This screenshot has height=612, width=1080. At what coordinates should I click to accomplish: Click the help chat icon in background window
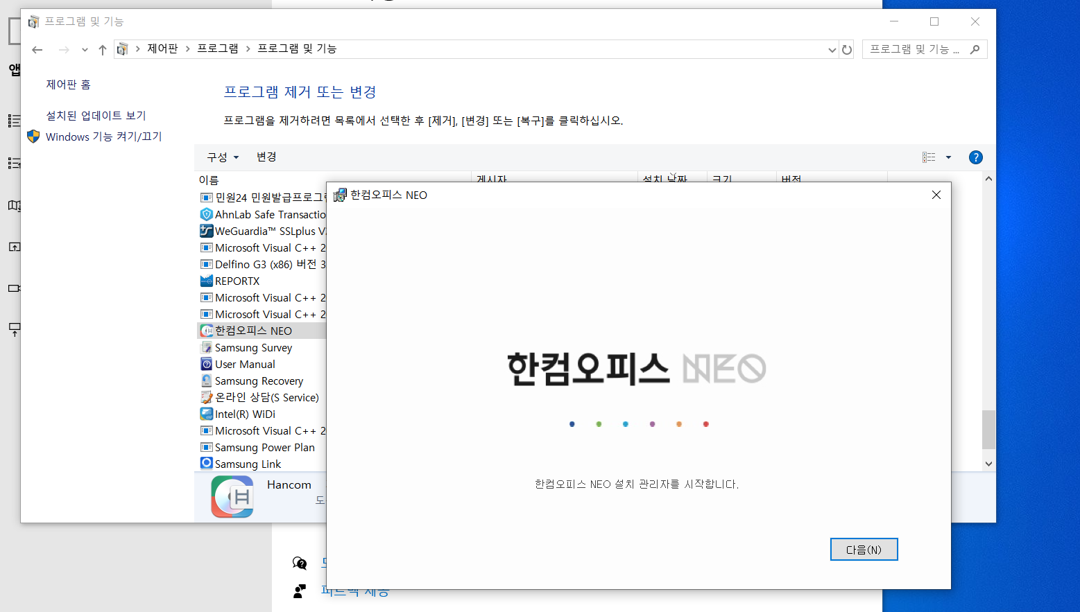pos(300,563)
